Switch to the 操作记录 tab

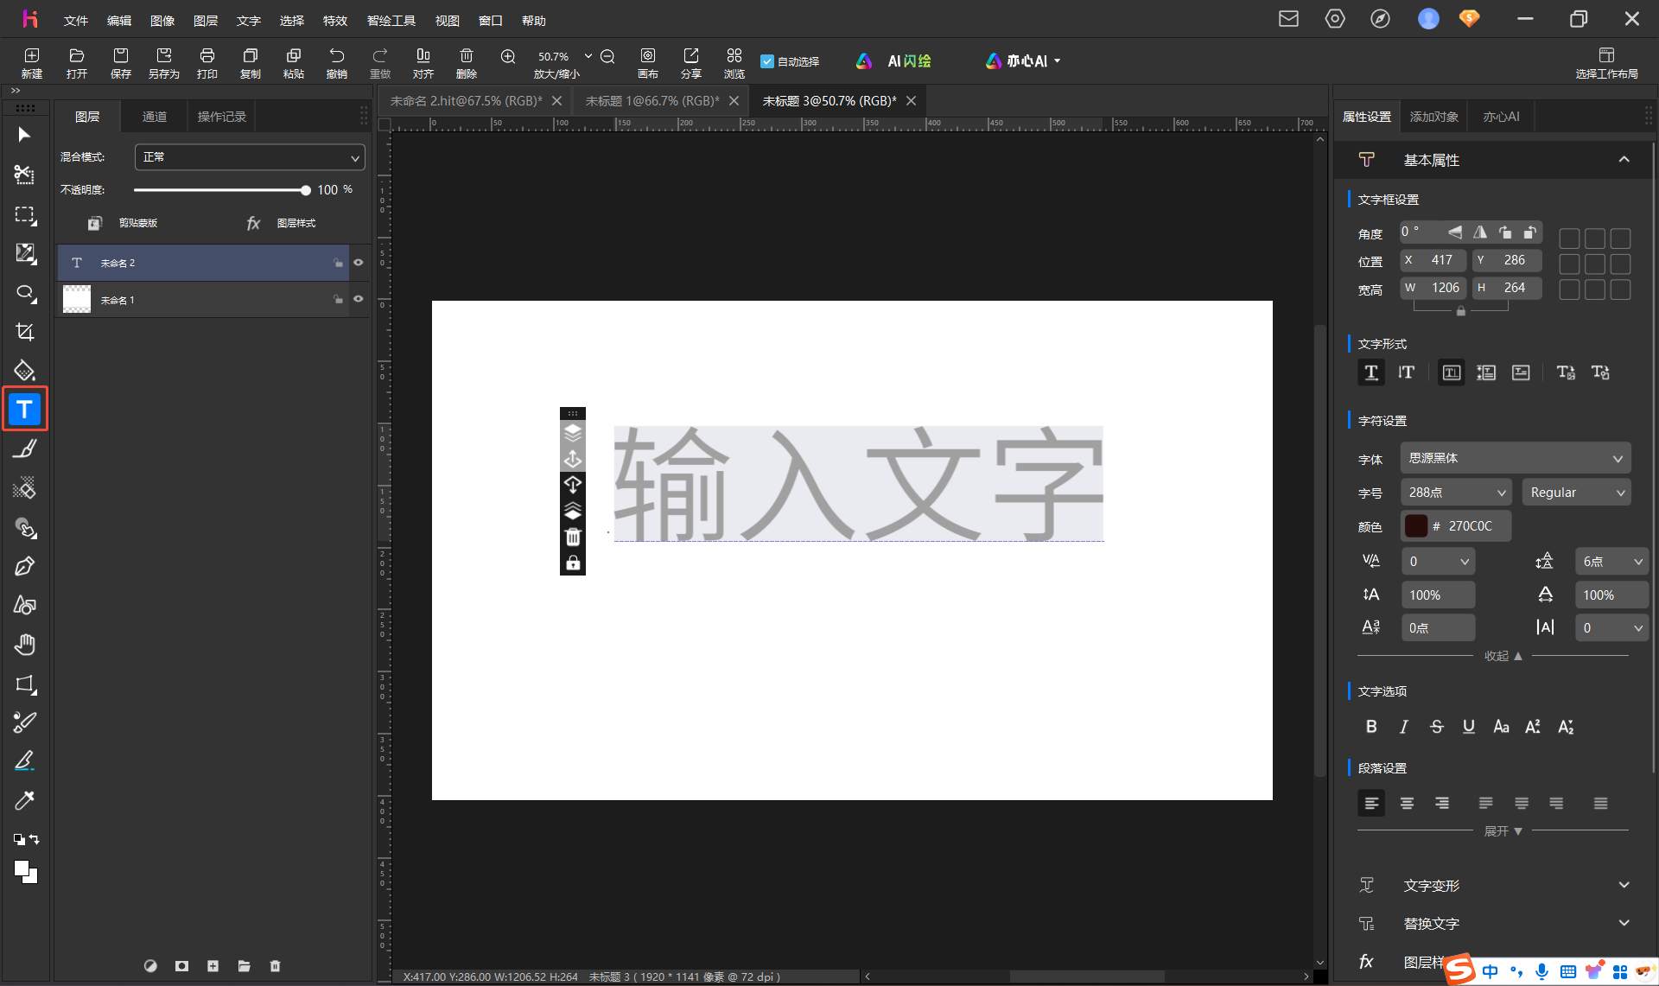(222, 117)
